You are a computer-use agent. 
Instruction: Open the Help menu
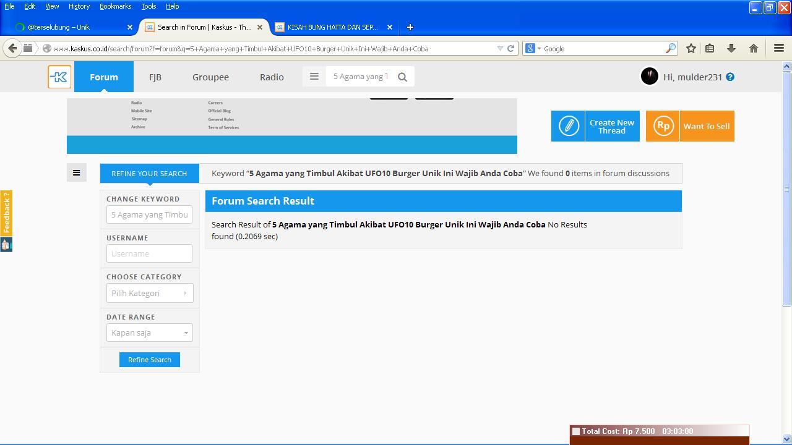[172, 6]
